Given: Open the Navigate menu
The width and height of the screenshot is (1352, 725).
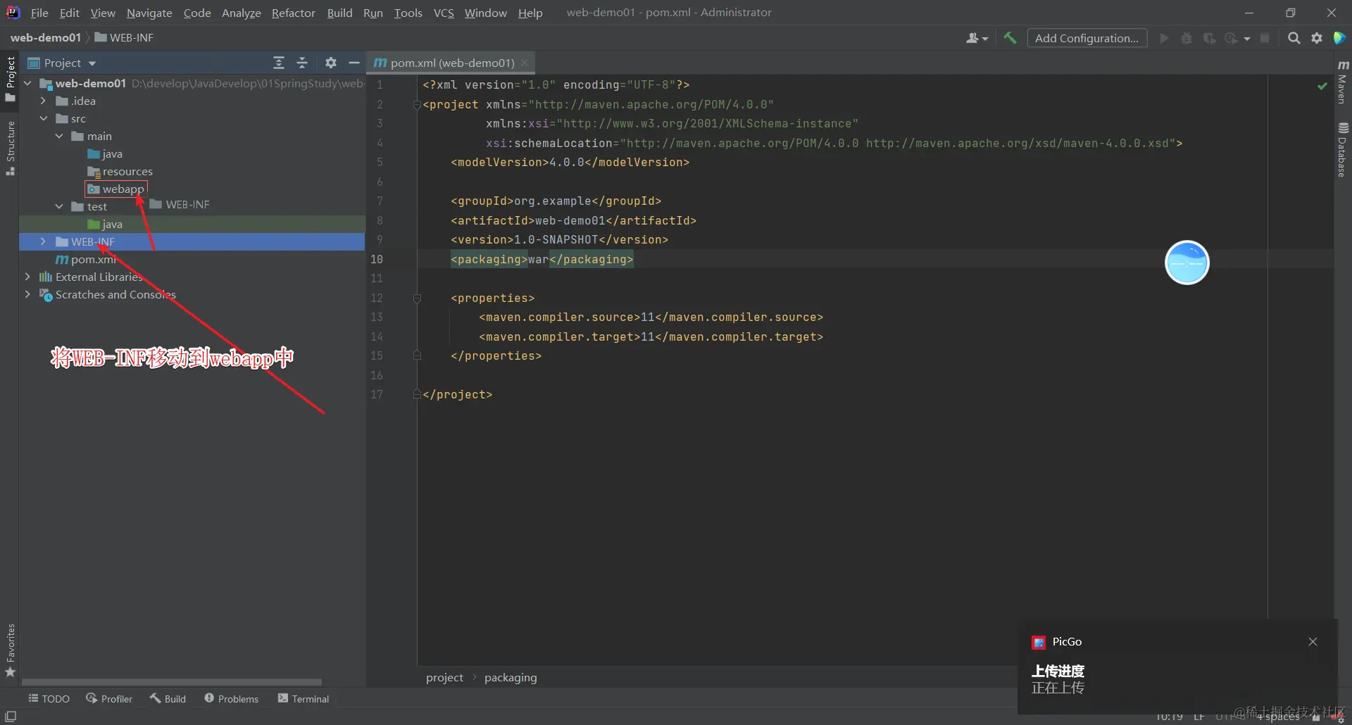Looking at the screenshot, I should [x=149, y=13].
